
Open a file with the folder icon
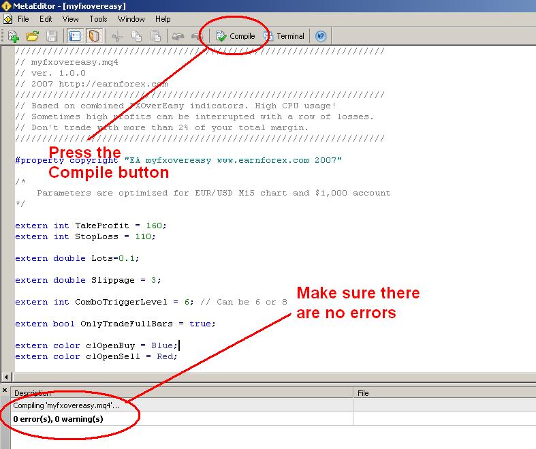tap(33, 36)
